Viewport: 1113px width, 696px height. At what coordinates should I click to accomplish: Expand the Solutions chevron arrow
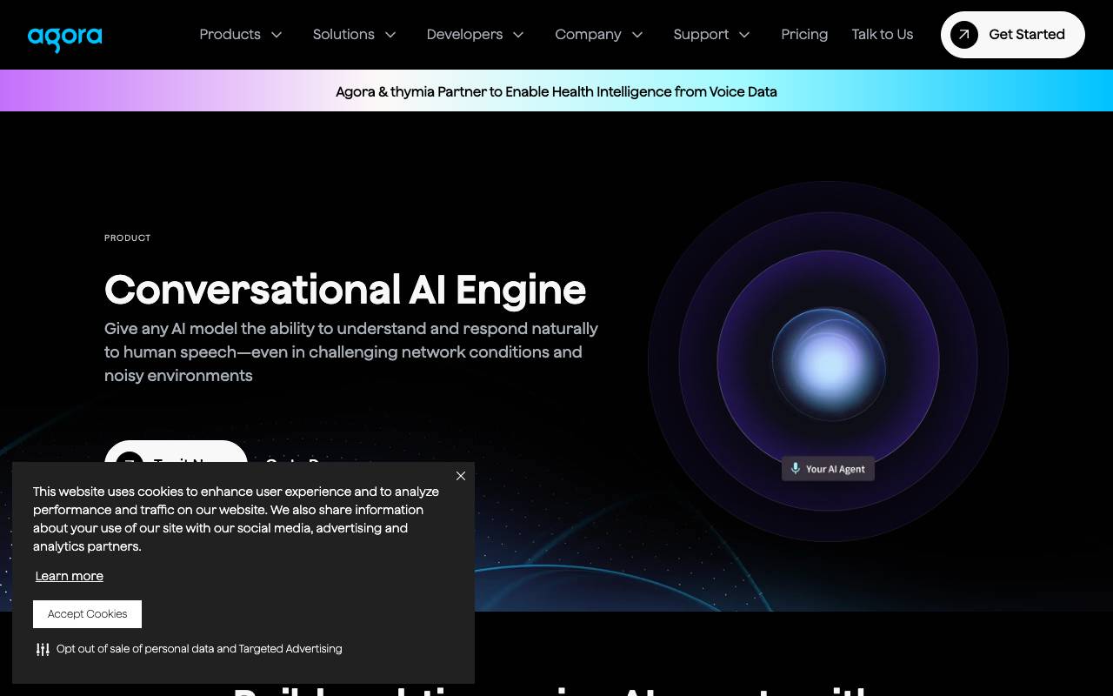pos(390,35)
